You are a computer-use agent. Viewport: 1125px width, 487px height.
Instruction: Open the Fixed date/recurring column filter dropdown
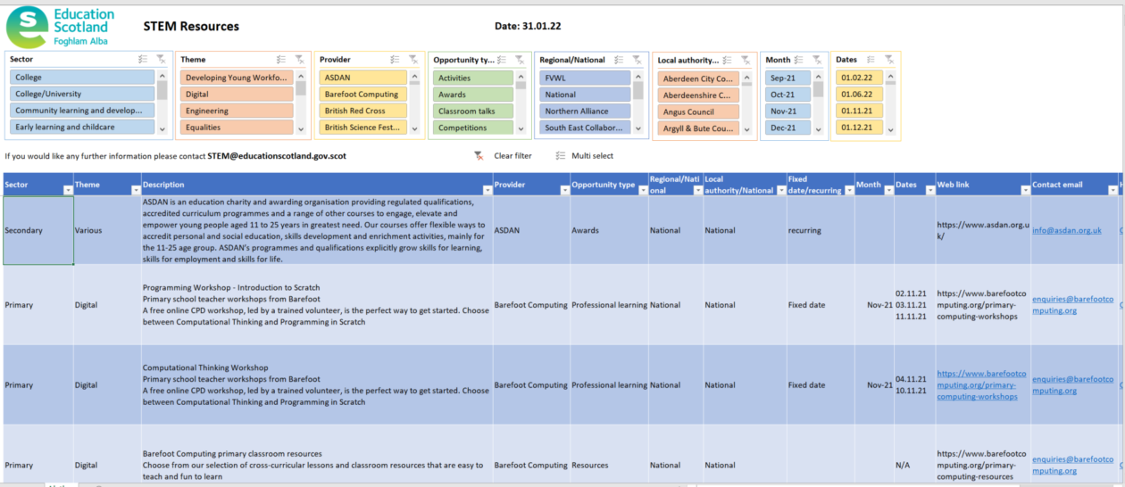(x=849, y=190)
